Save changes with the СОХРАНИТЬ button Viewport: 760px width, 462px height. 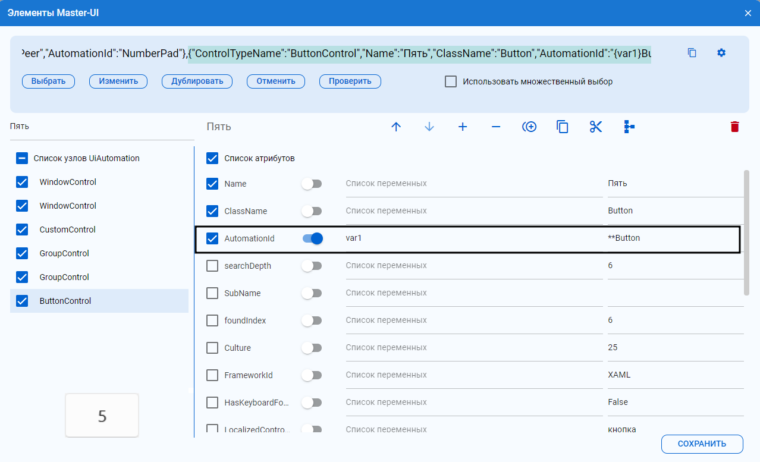click(x=702, y=444)
